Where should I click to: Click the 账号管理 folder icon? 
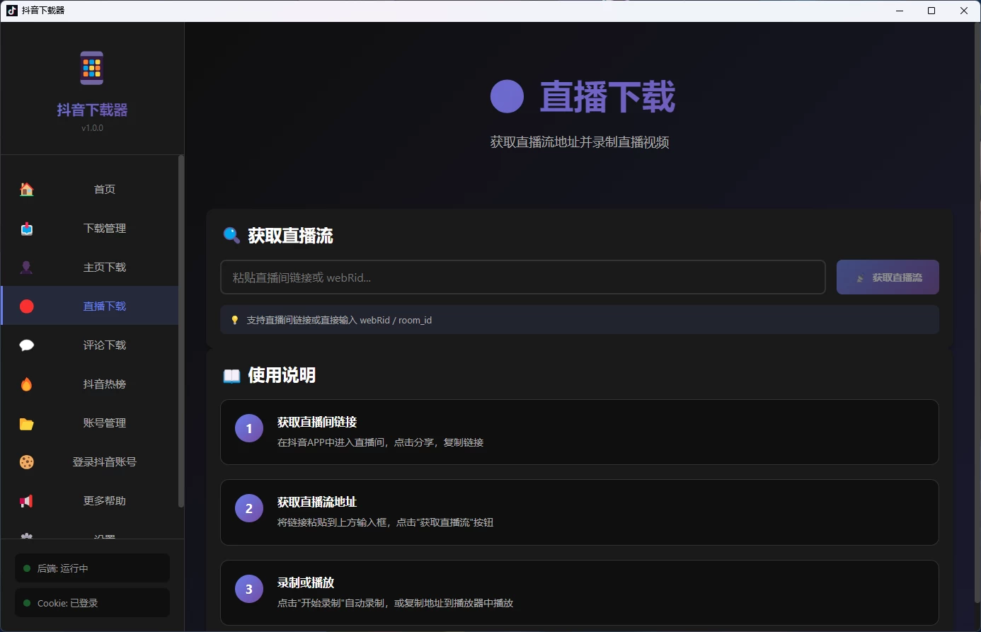pos(26,423)
